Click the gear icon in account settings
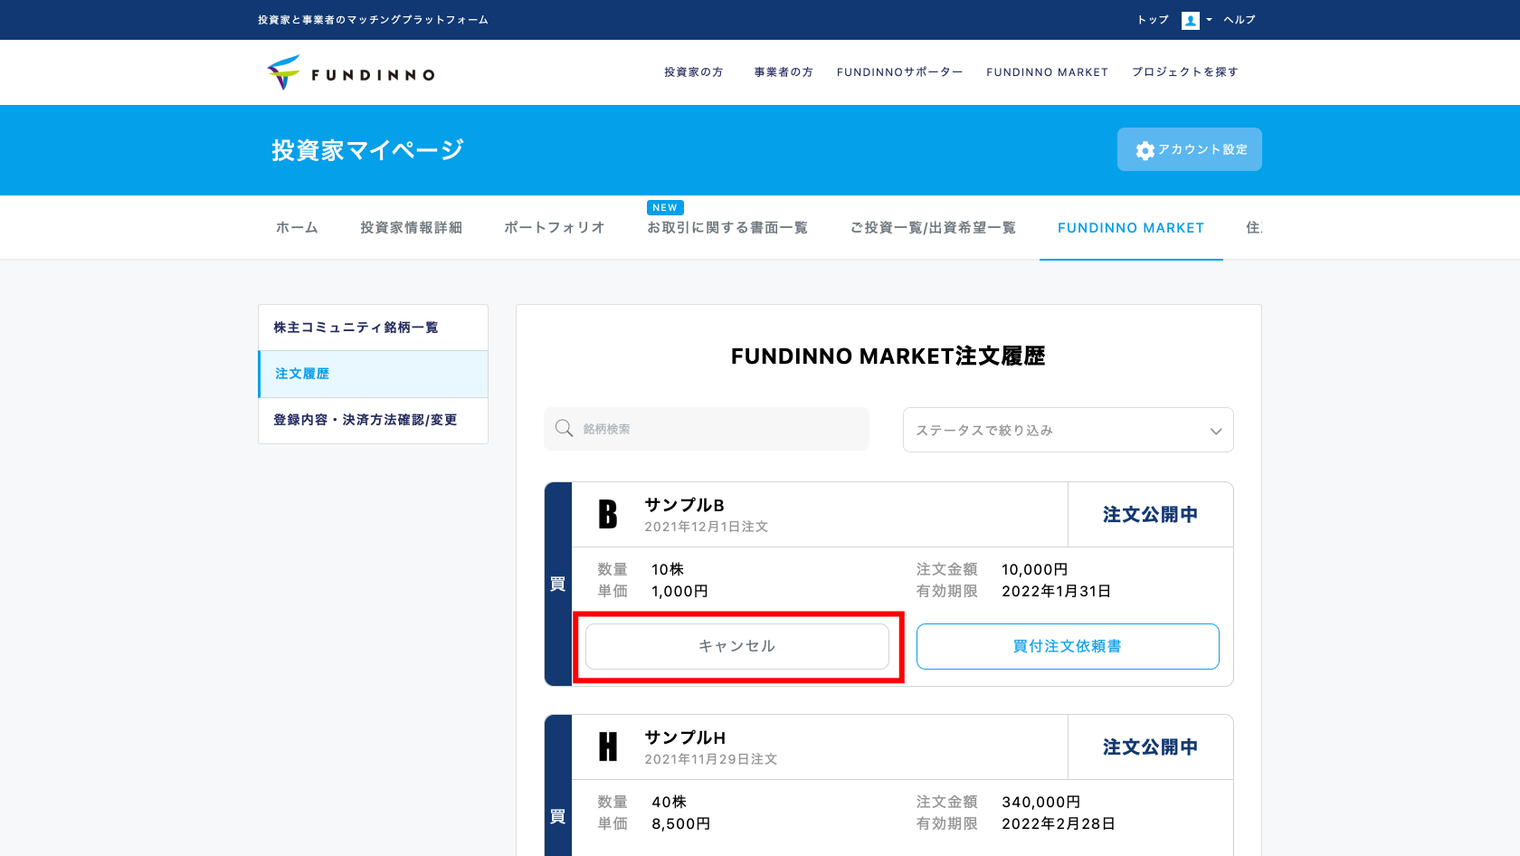1520x856 pixels. click(x=1145, y=150)
